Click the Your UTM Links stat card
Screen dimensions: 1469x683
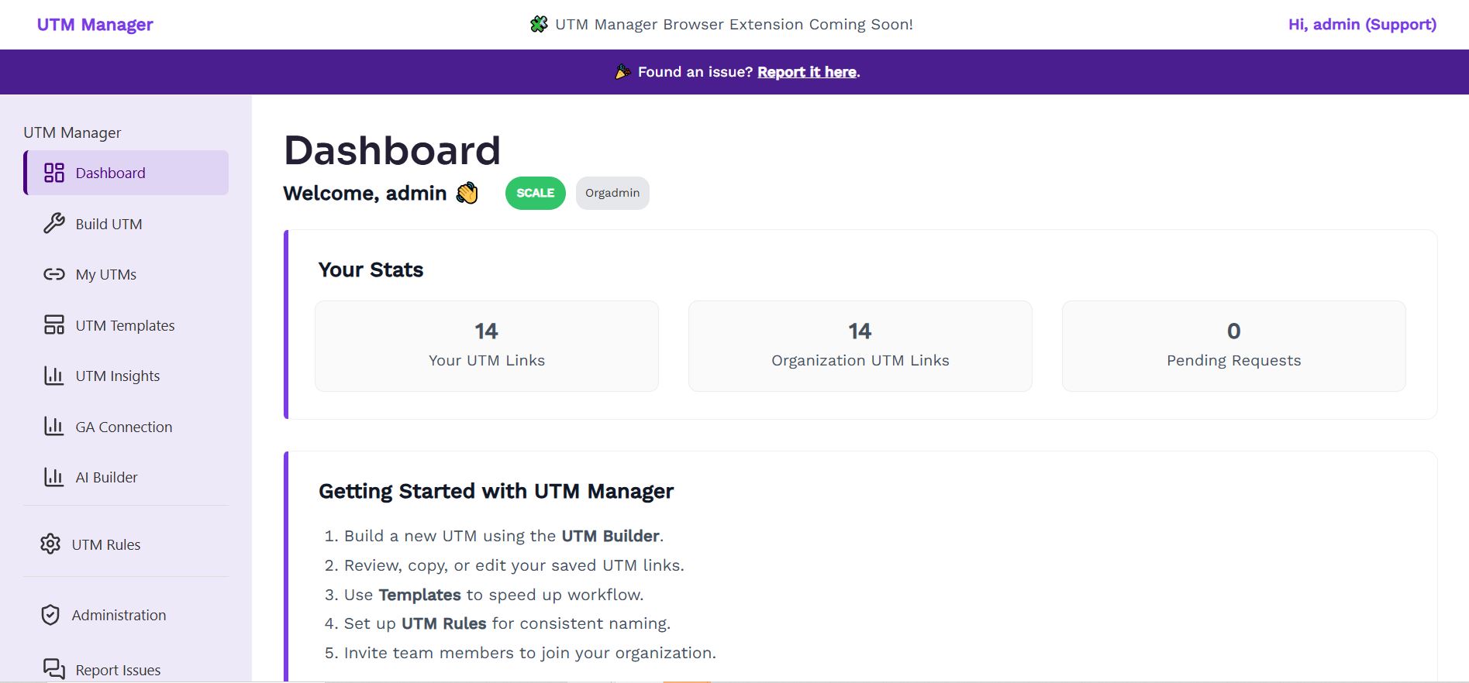486,345
